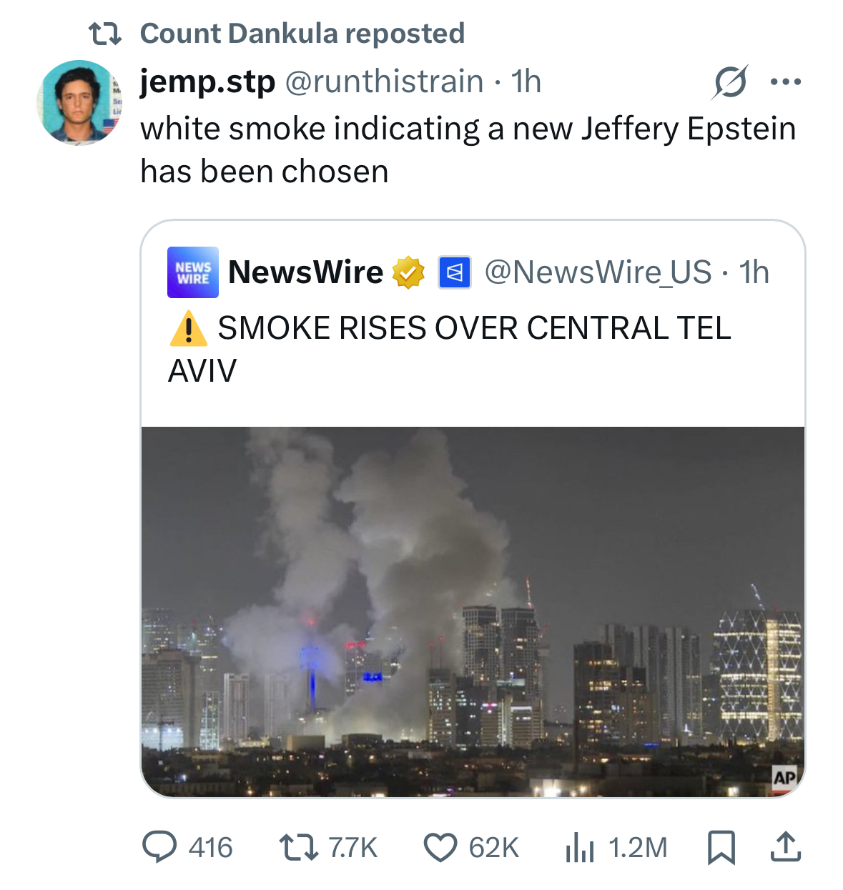Click Count Dankula reposted label
The image size is (843, 890).
(x=302, y=34)
